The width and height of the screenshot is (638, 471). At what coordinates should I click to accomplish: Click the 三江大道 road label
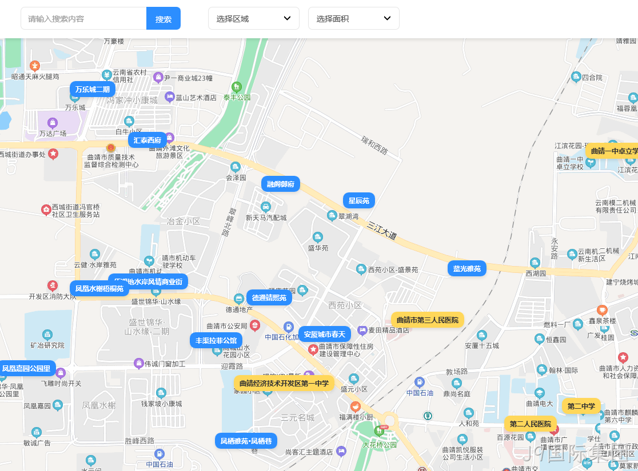[x=382, y=231]
